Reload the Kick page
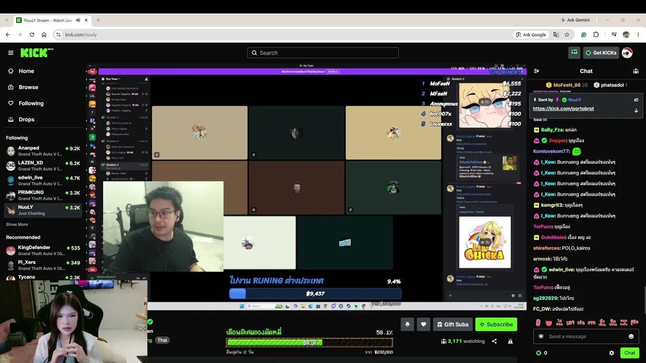Viewport: 646px width, 363px height. (x=32, y=35)
